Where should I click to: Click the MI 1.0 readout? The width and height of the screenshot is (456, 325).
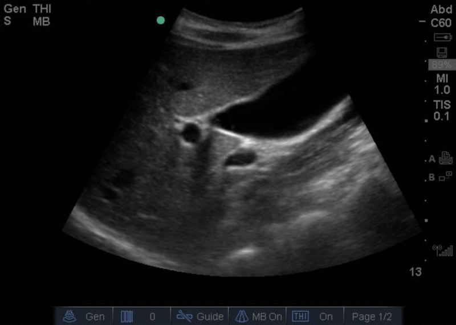tap(442, 84)
